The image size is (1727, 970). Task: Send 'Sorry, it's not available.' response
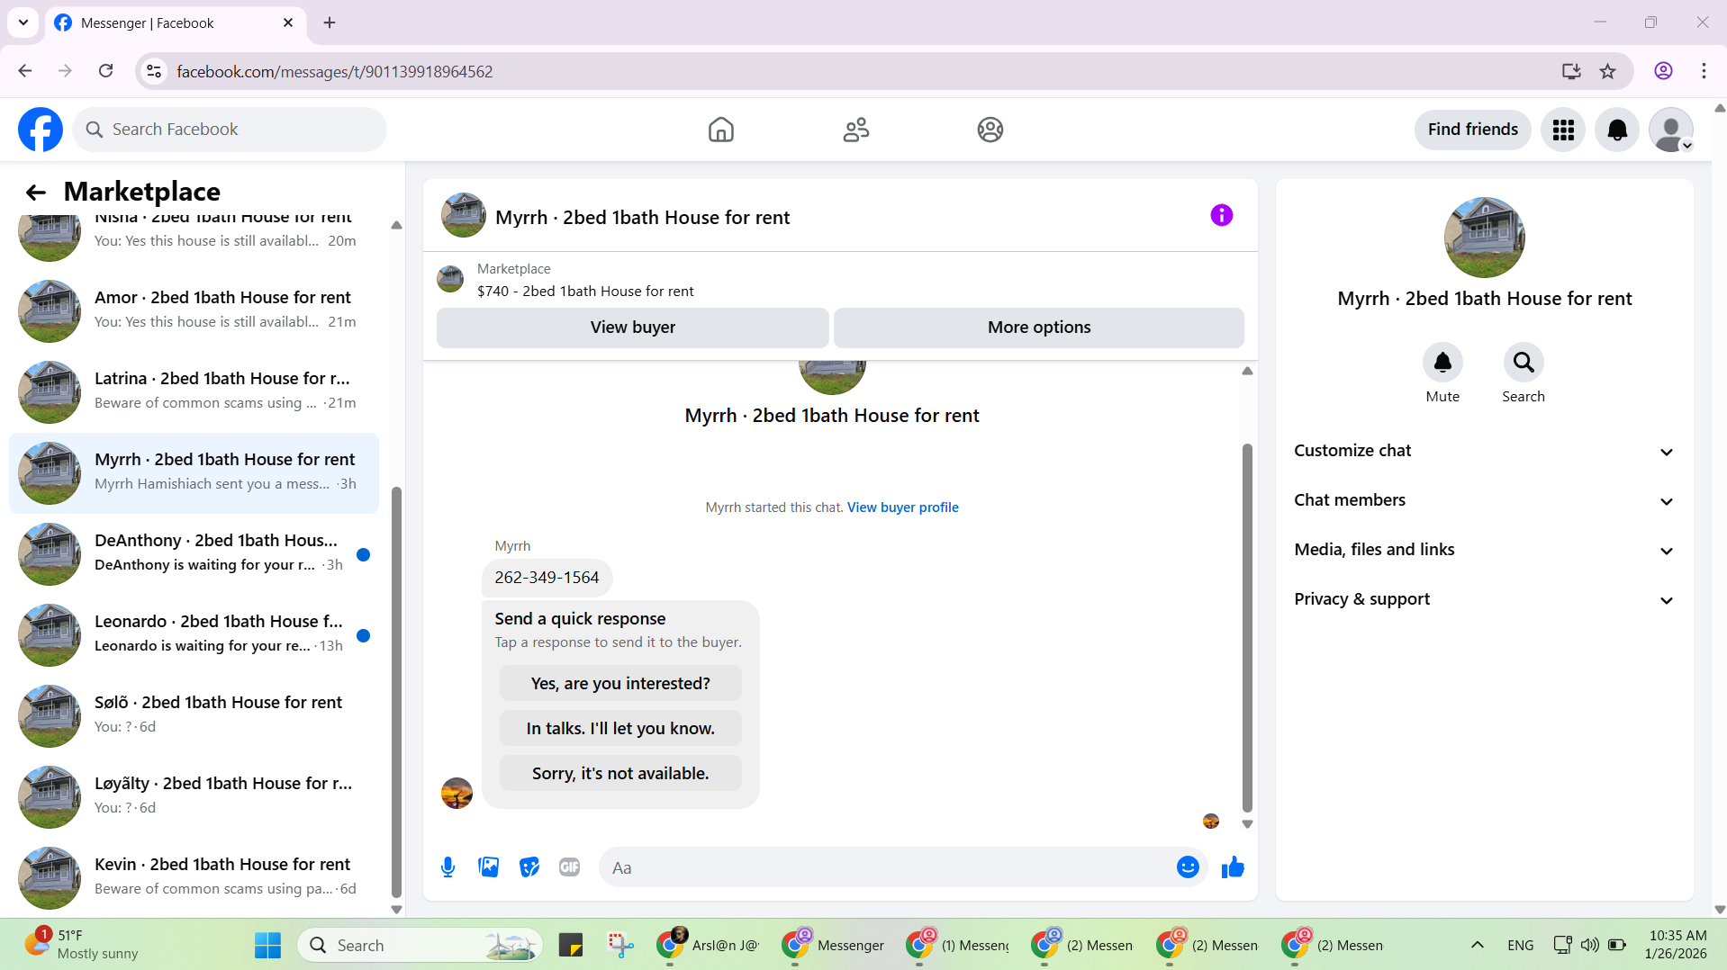[620, 773]
